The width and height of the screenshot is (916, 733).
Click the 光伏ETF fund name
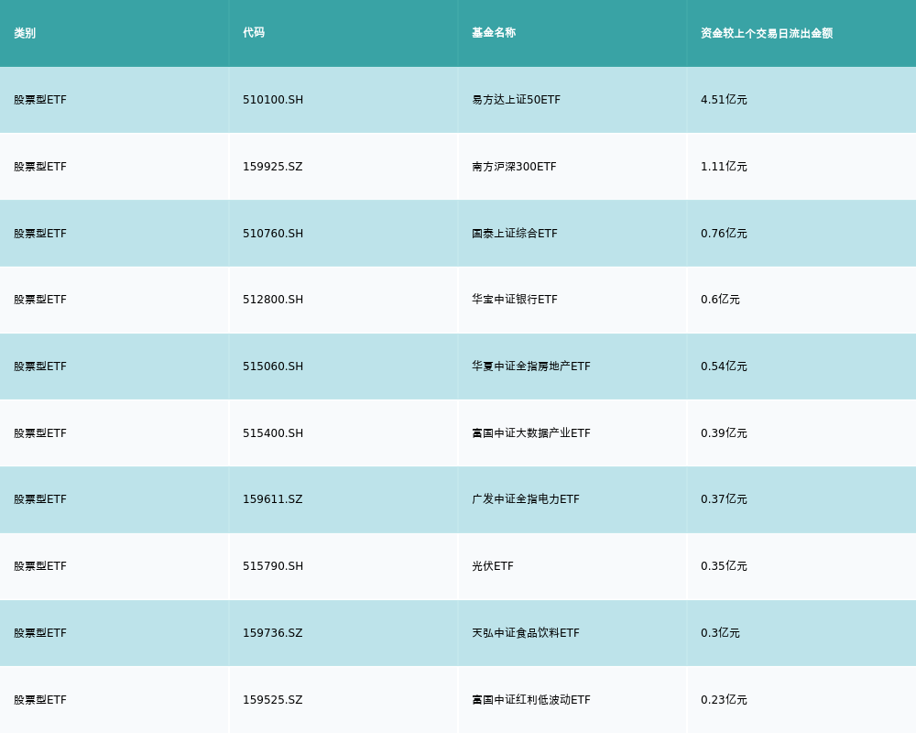pos(493,566)
